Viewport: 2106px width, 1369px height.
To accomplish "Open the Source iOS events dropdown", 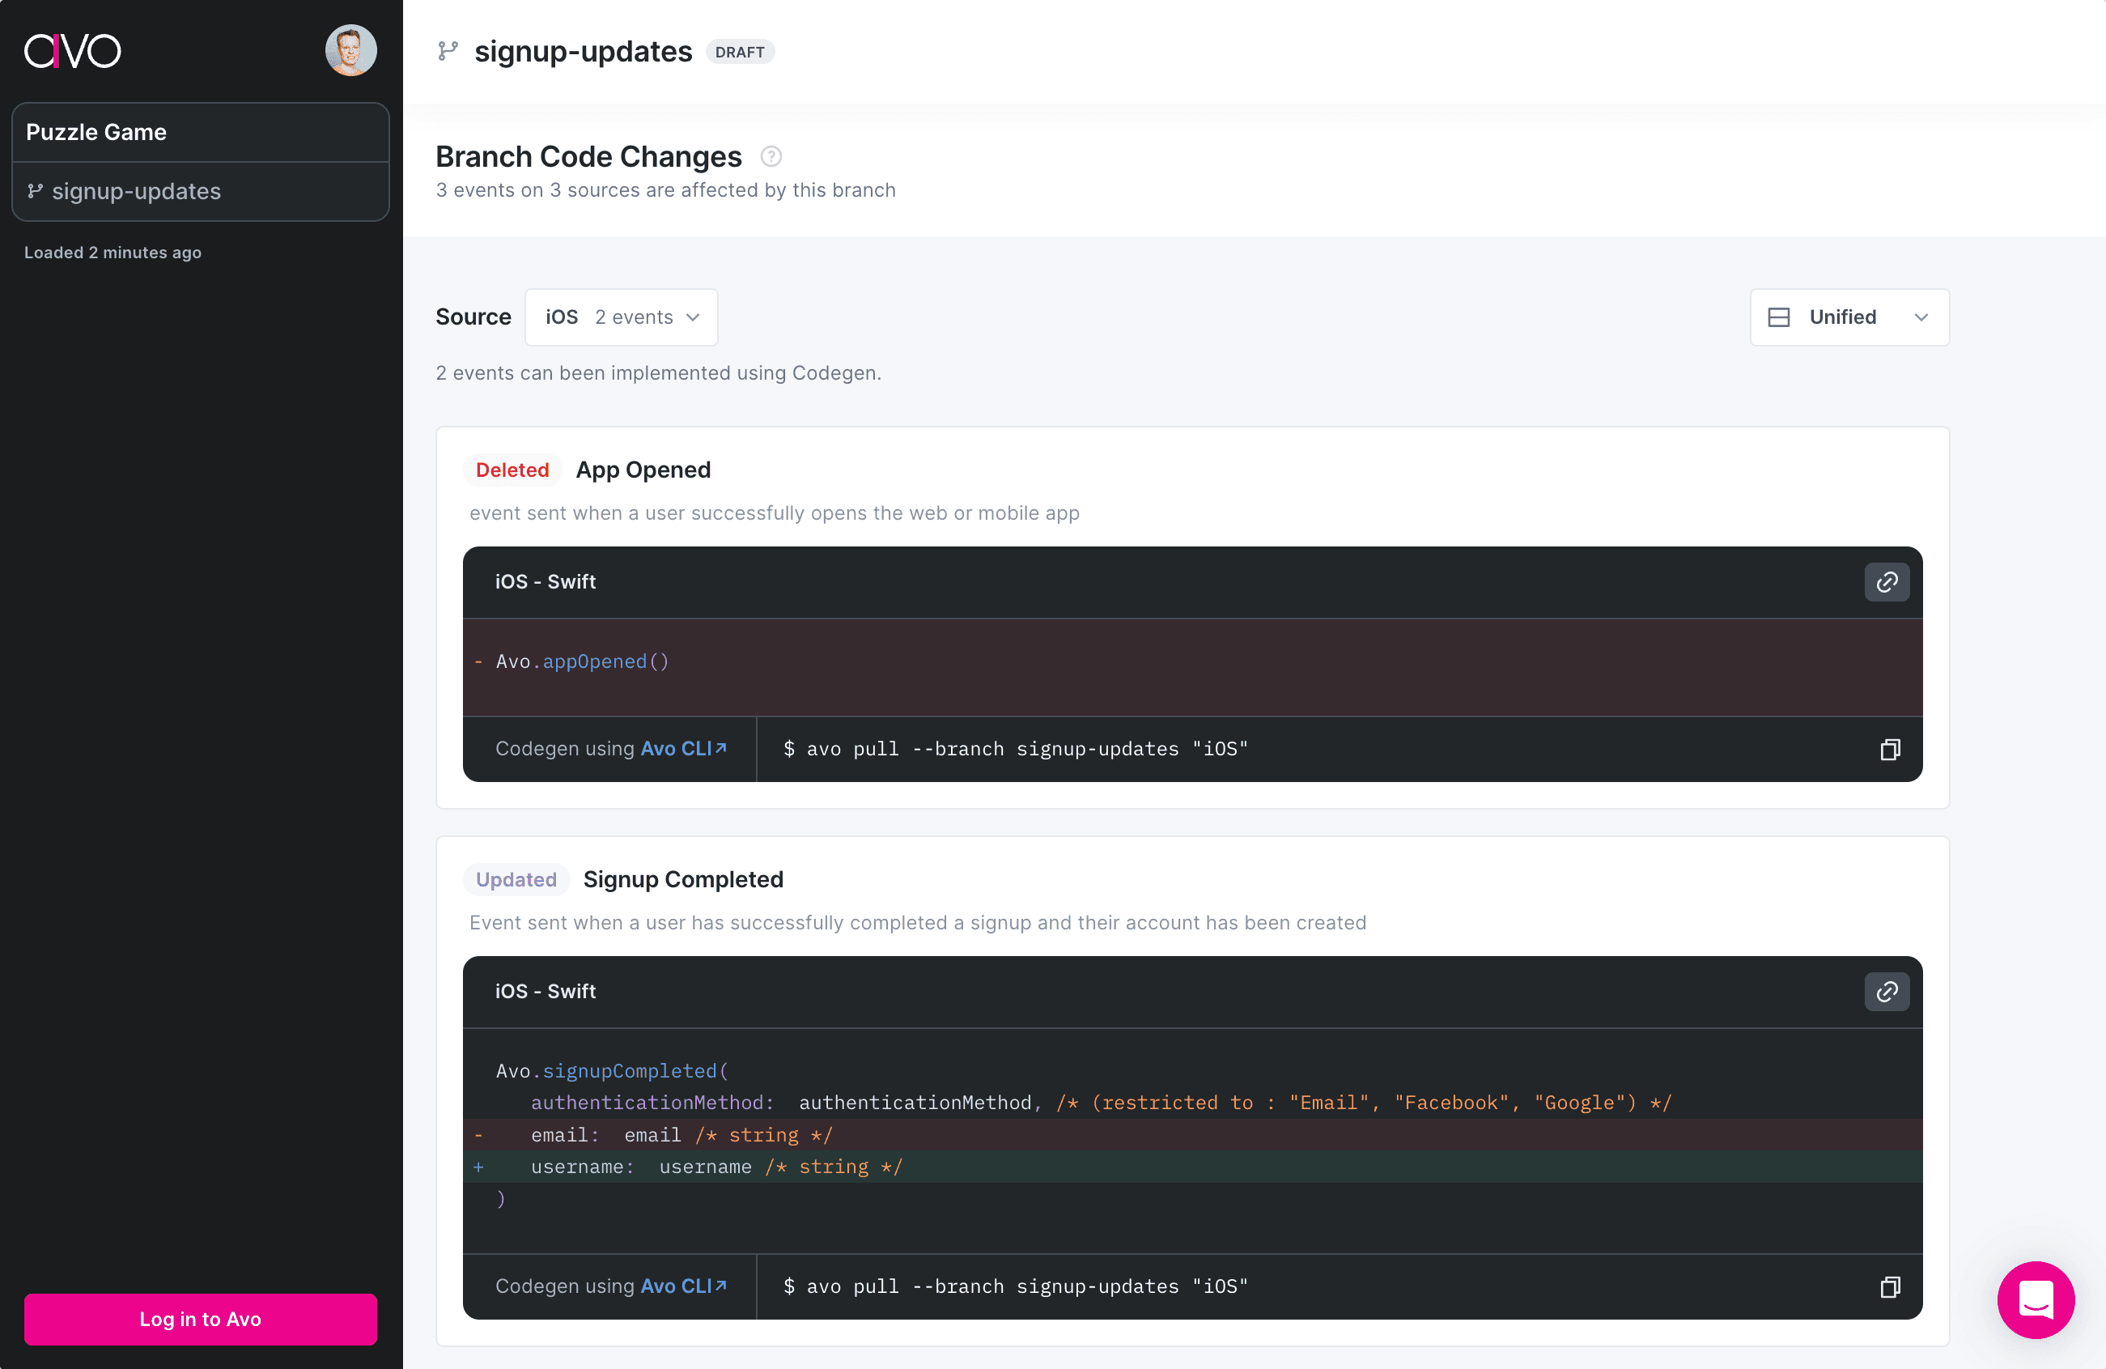I will coord(620,317).
